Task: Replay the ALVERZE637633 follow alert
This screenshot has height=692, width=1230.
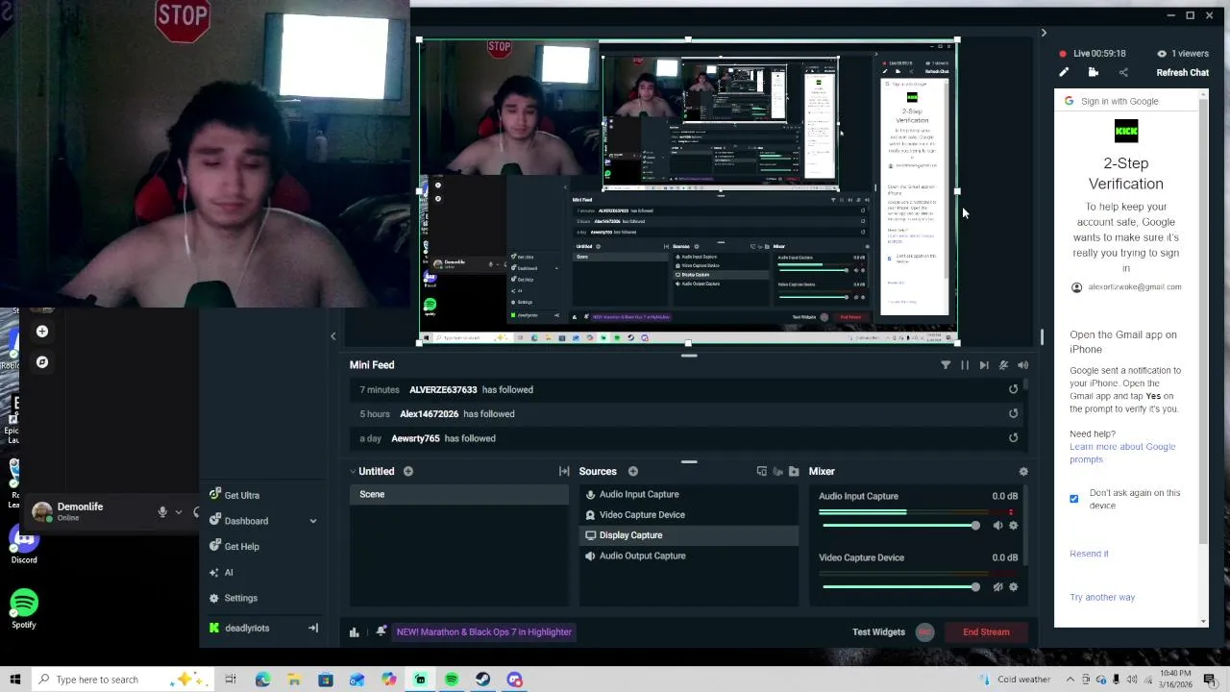Action: [1013, 389]
